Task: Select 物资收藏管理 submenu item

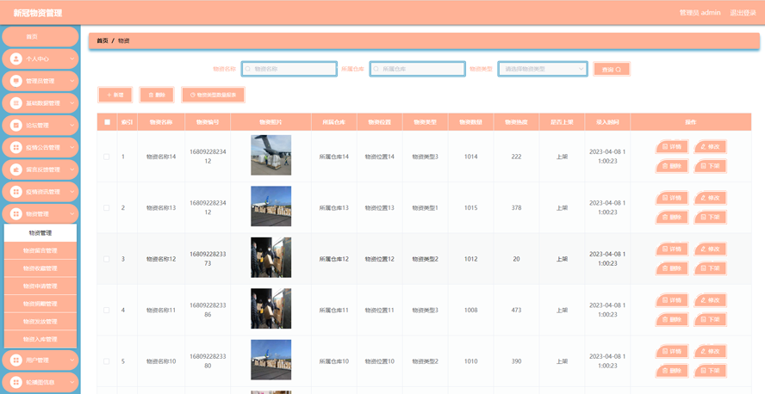Action: (x=40, y=268)
